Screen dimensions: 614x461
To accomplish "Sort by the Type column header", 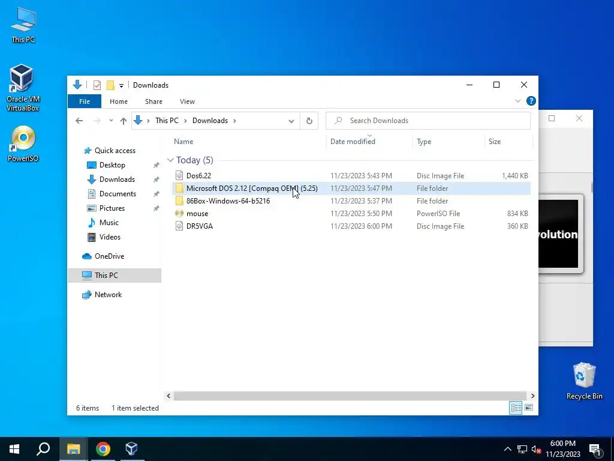I will pyautogui.click(x=449, y=142).
